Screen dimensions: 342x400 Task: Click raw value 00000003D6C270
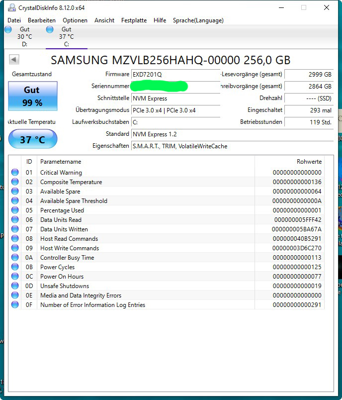(x=297, y=248)
